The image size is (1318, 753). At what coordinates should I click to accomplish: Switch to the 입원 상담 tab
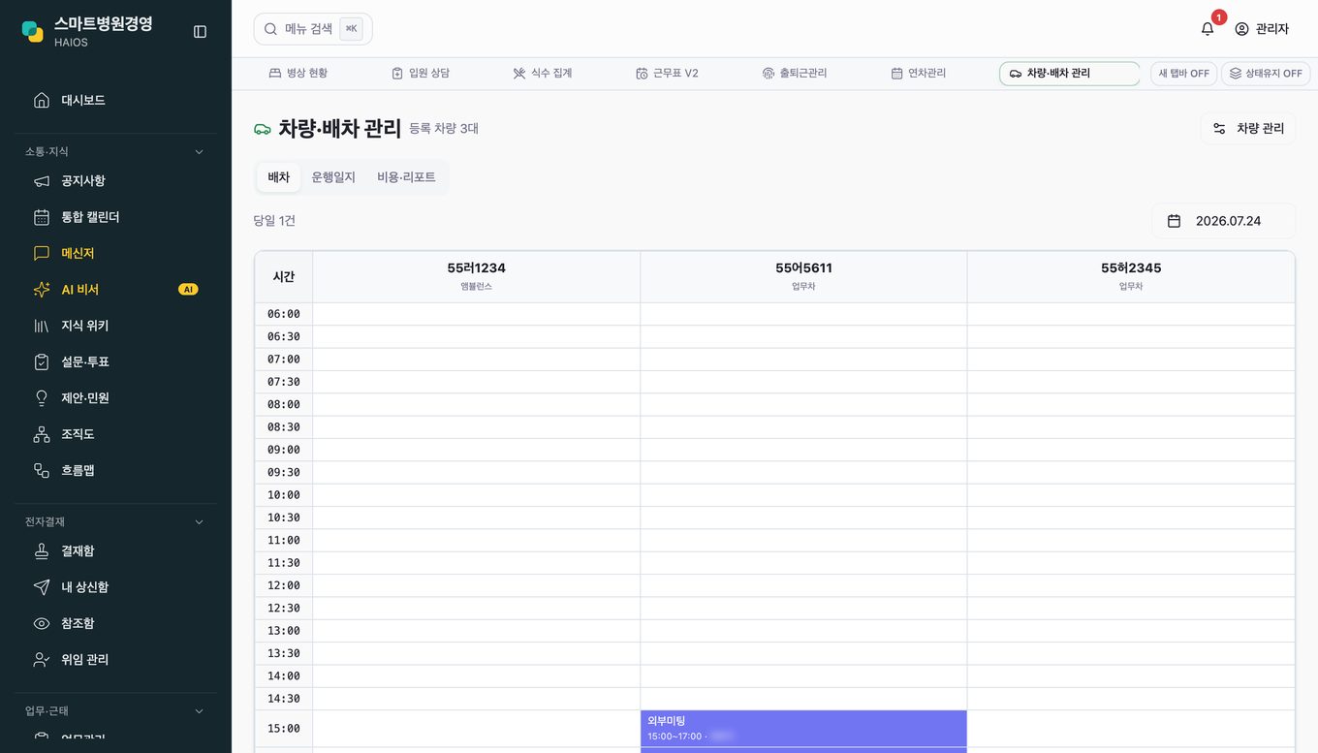[421, 74]
